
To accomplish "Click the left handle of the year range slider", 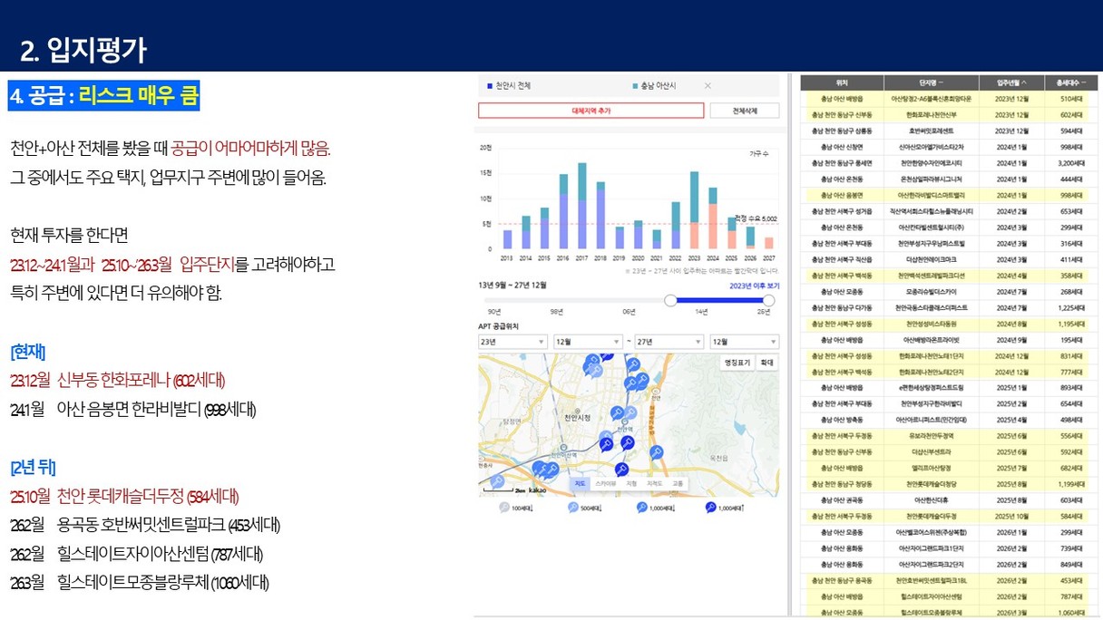I will pyautogui.click(x=670, y=300).
